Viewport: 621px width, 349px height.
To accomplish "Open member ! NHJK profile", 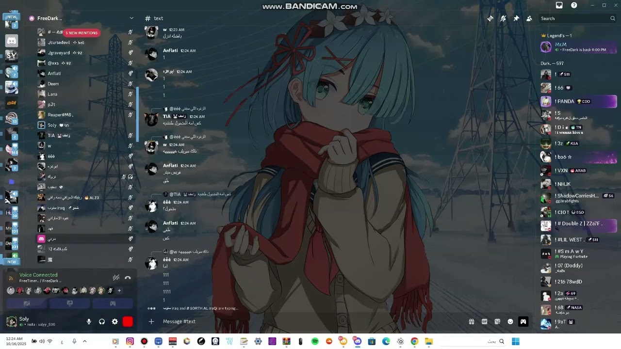I will click(578, 184).
